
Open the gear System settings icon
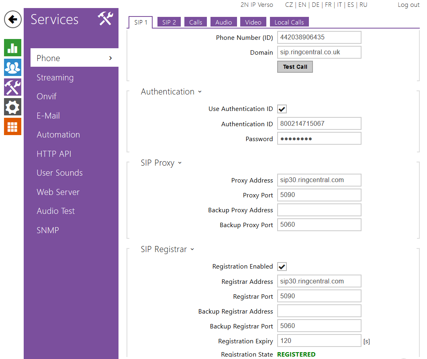tap(12, 107)
